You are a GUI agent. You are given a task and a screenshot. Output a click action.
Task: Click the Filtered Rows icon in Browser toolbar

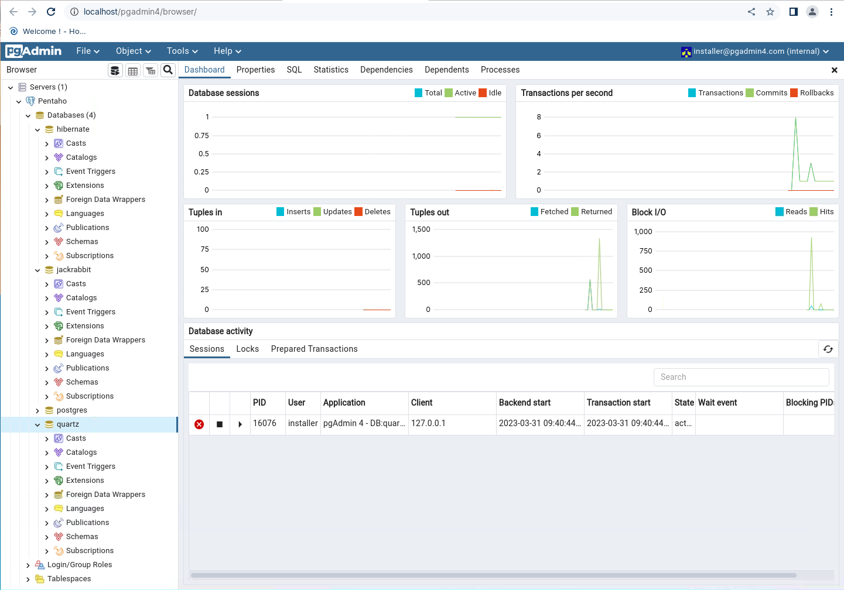[x=151, y=70]
